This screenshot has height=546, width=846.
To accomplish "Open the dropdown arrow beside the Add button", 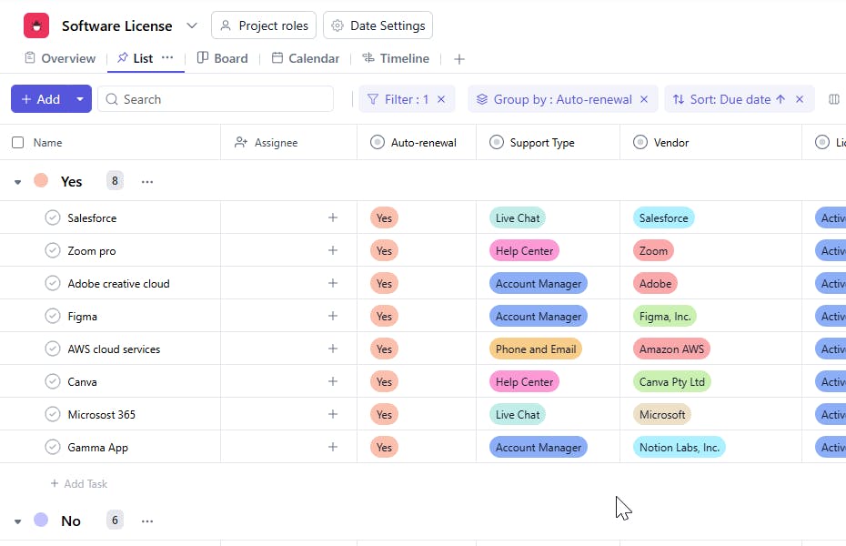I will tap(80, 99).
